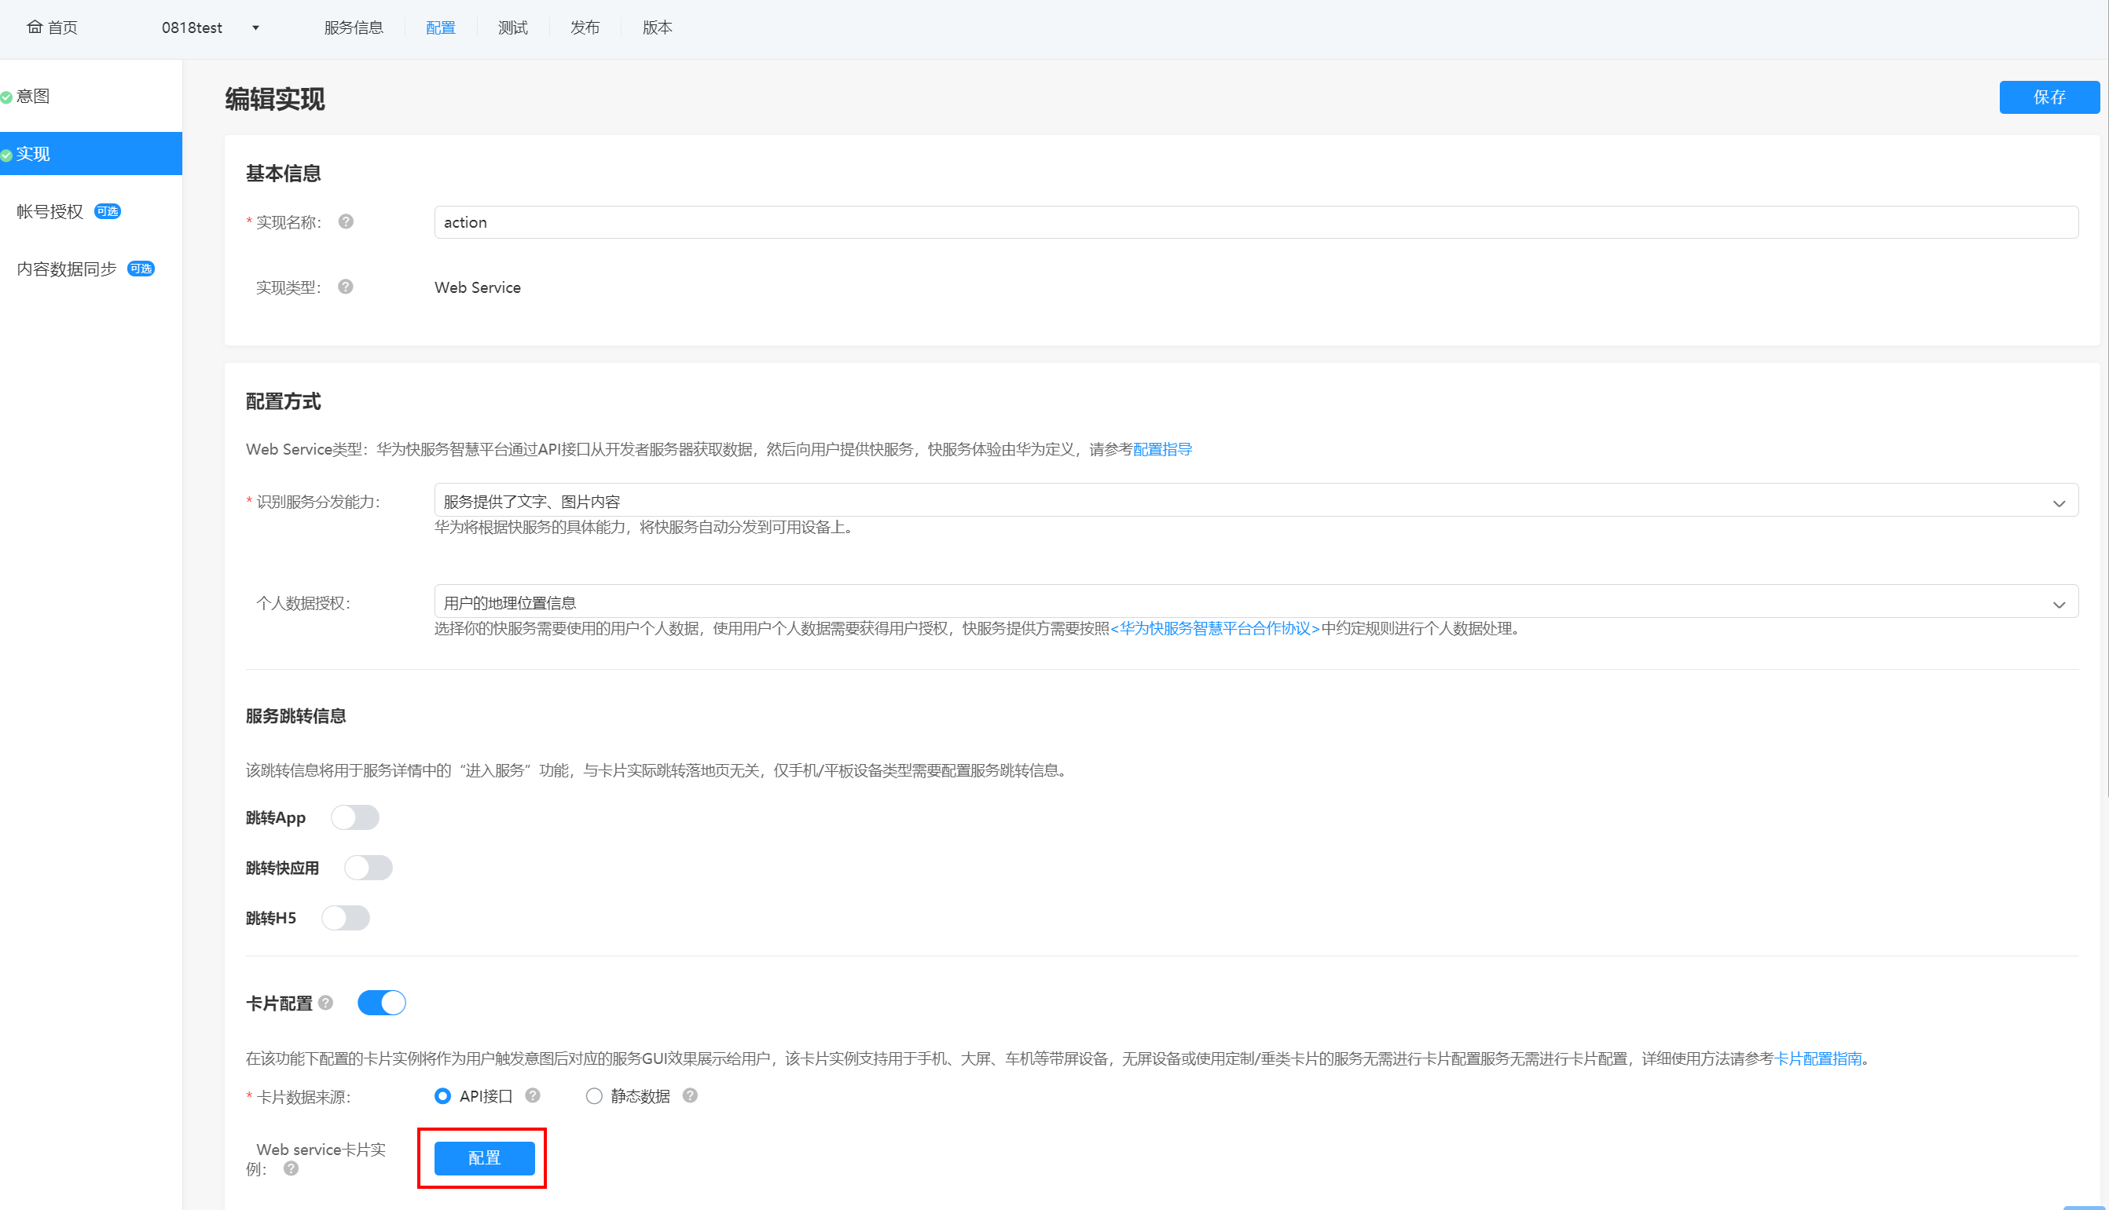Click help icon next to 实现类型
This screenshot has width=2109, height=1210.
click(346, 287)
